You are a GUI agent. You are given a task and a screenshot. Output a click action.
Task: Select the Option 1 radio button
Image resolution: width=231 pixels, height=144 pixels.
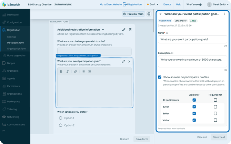point(61,118)
